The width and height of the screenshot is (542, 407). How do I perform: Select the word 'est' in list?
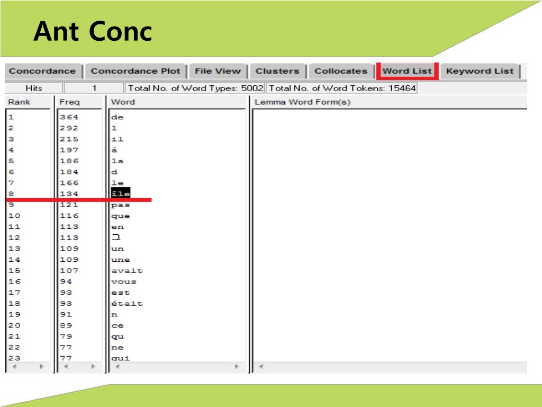pos(121,293)
